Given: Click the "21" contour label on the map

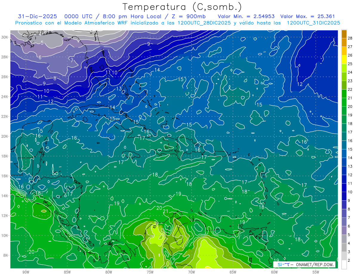Looking at the screenshot, I should tap(166, 212).
